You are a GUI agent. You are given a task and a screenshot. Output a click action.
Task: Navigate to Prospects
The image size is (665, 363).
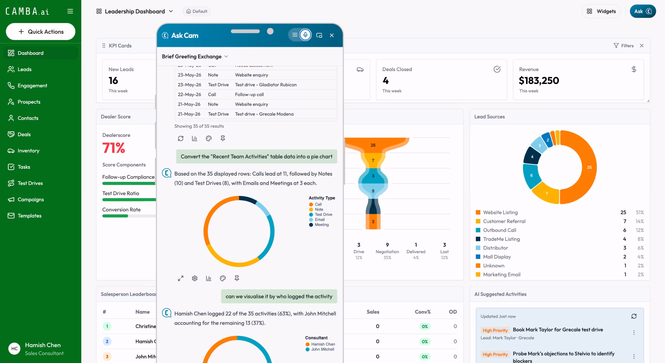[x=41, y=102]
